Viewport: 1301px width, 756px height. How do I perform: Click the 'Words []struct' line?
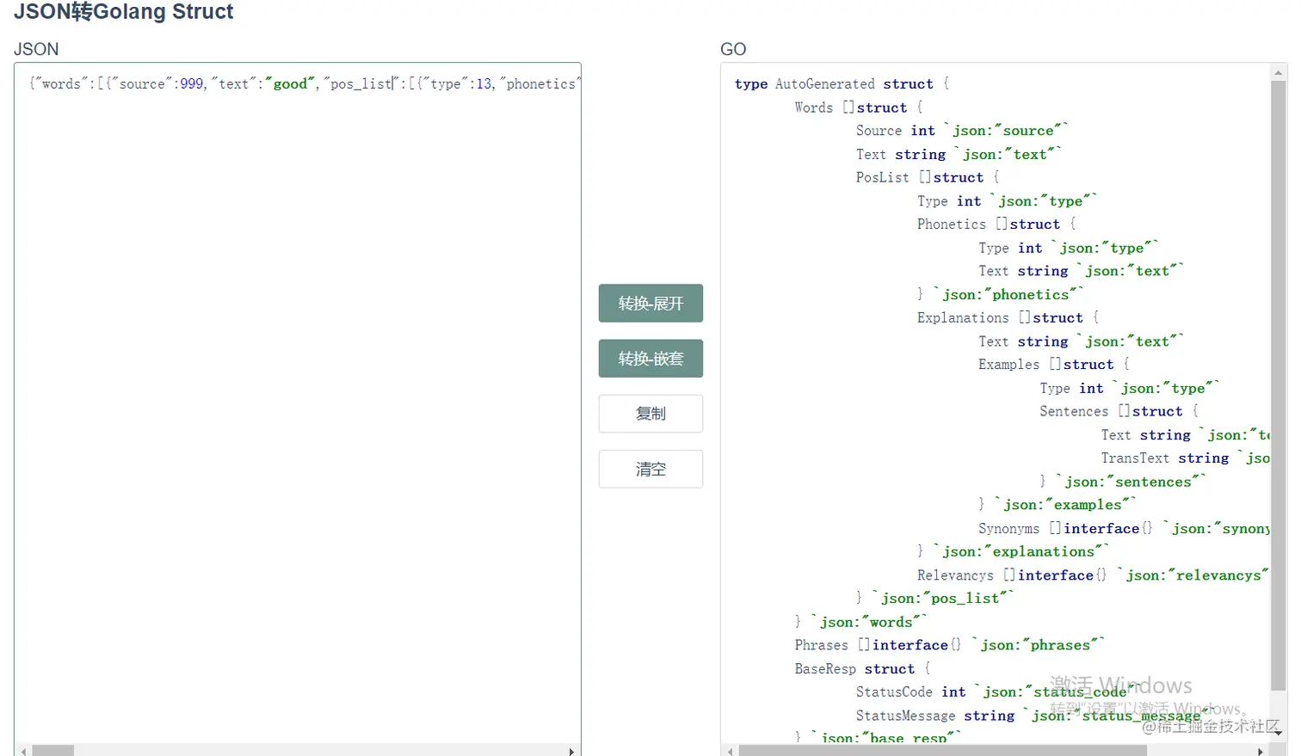tap(858, 108)
